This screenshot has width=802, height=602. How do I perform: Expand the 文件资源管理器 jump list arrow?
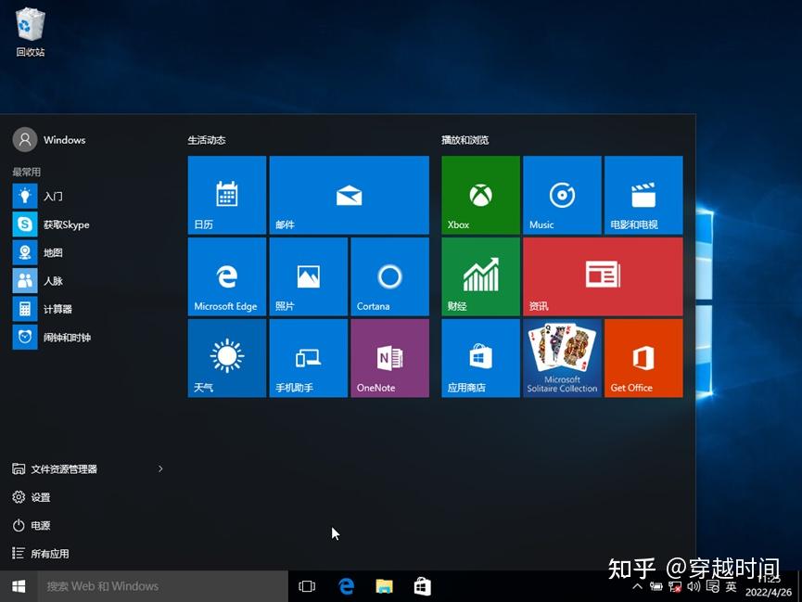(160, 468)
